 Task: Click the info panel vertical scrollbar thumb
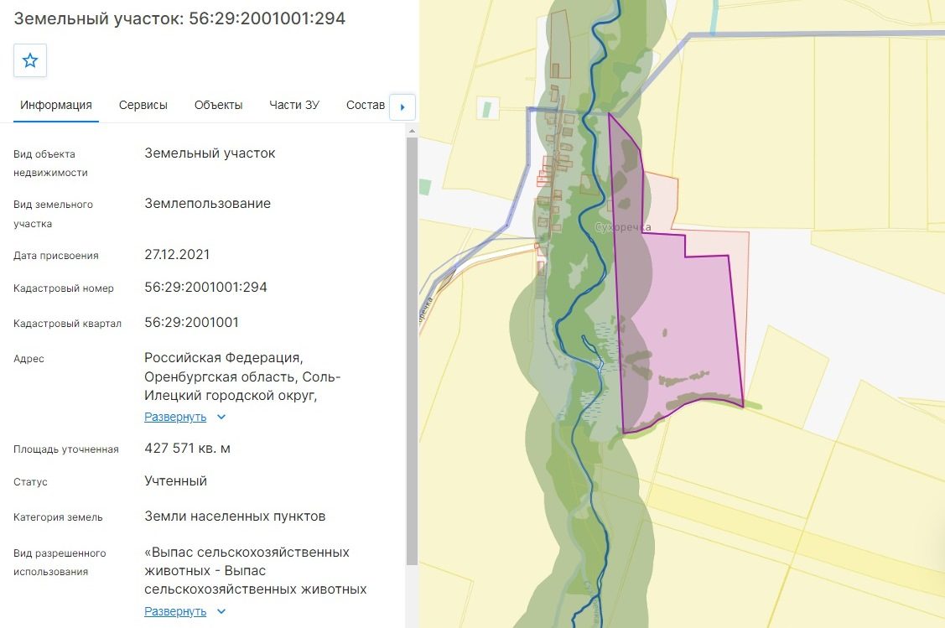tap(413, 350)
